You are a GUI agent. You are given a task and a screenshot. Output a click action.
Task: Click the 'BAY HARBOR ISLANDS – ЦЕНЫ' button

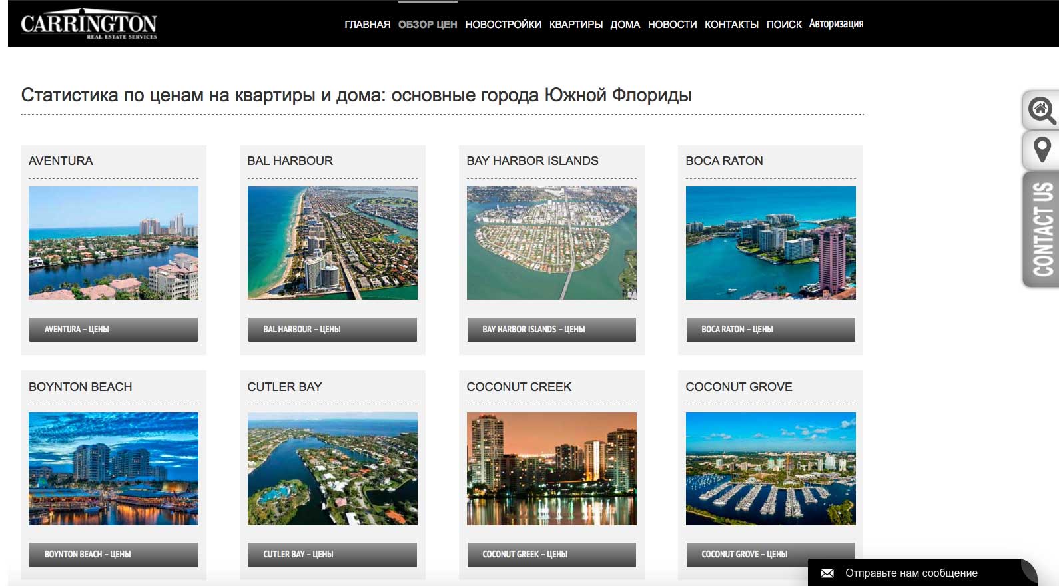(x=551, y=330)
